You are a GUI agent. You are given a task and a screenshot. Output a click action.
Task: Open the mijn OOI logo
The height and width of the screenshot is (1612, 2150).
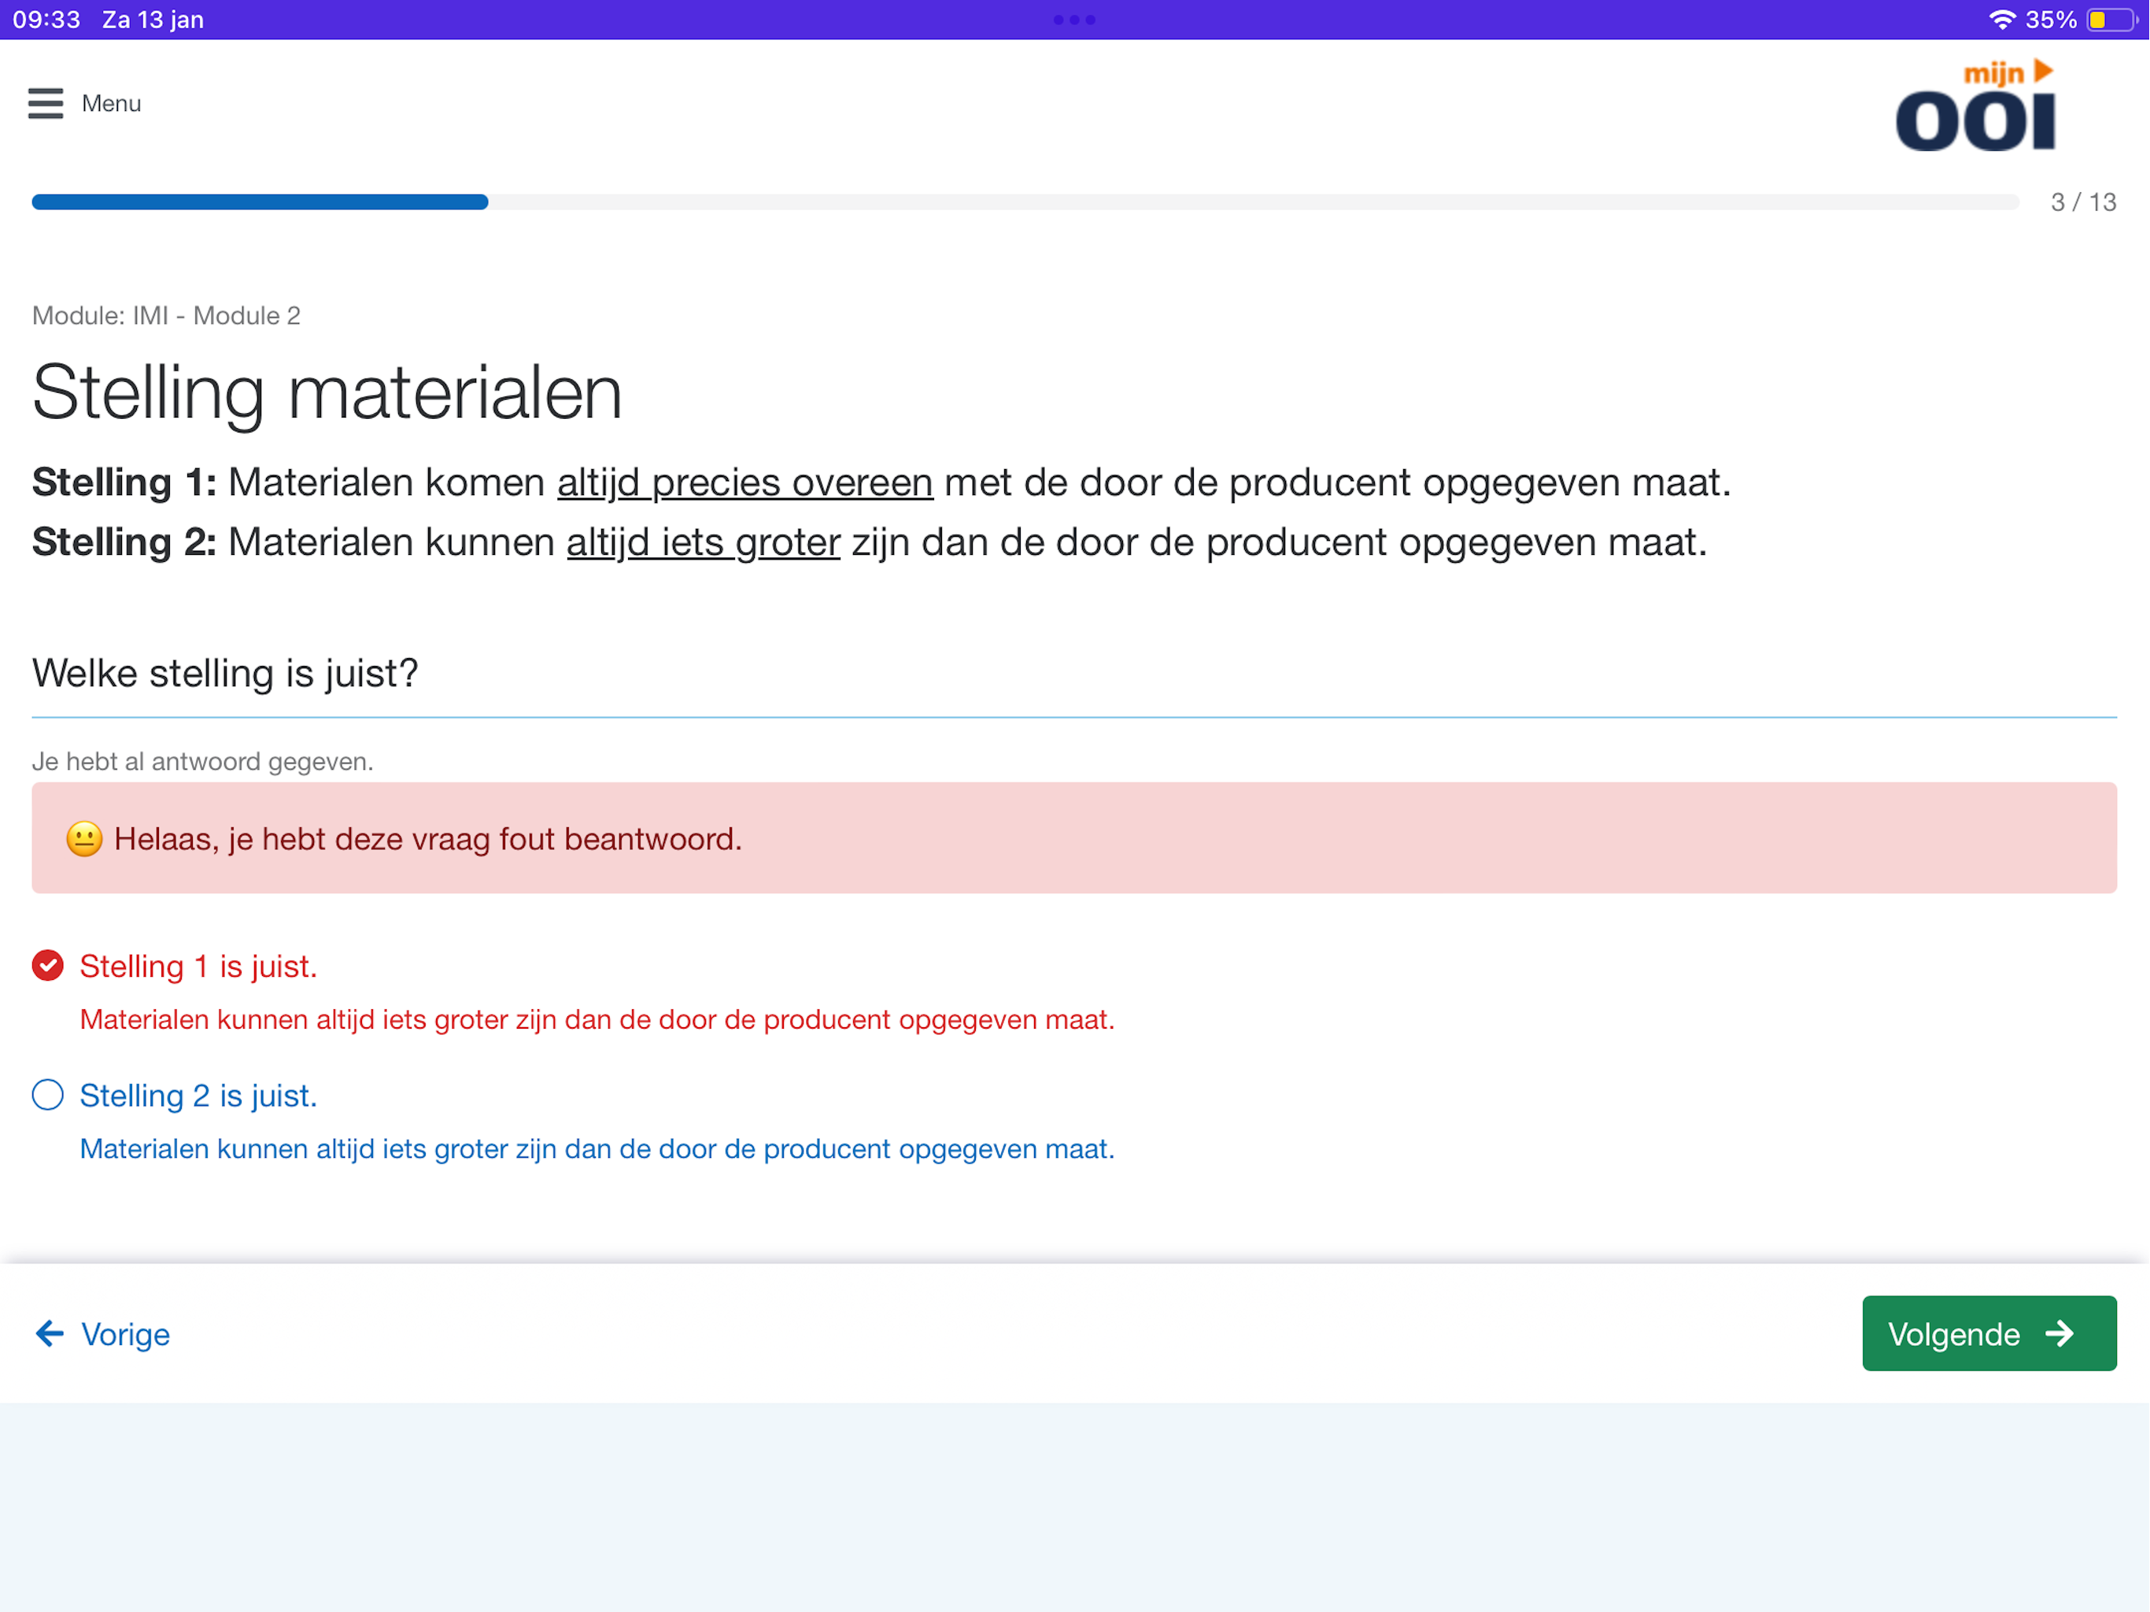(1976, 106)
